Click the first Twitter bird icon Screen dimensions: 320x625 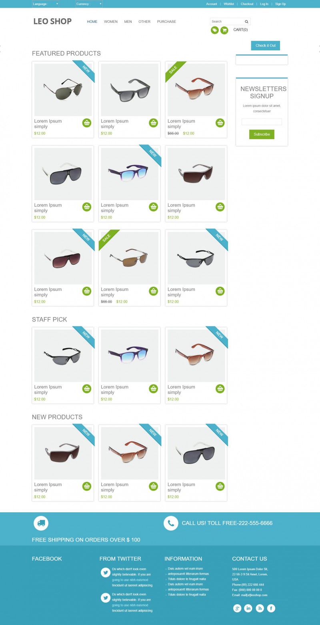(x=106, y=573)
